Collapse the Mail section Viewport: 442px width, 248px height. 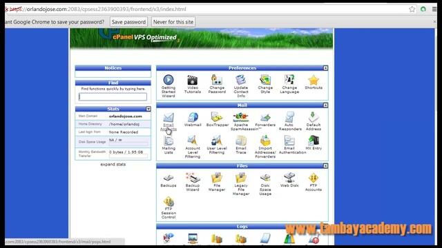pyautogui.click(x=325, y=105)
